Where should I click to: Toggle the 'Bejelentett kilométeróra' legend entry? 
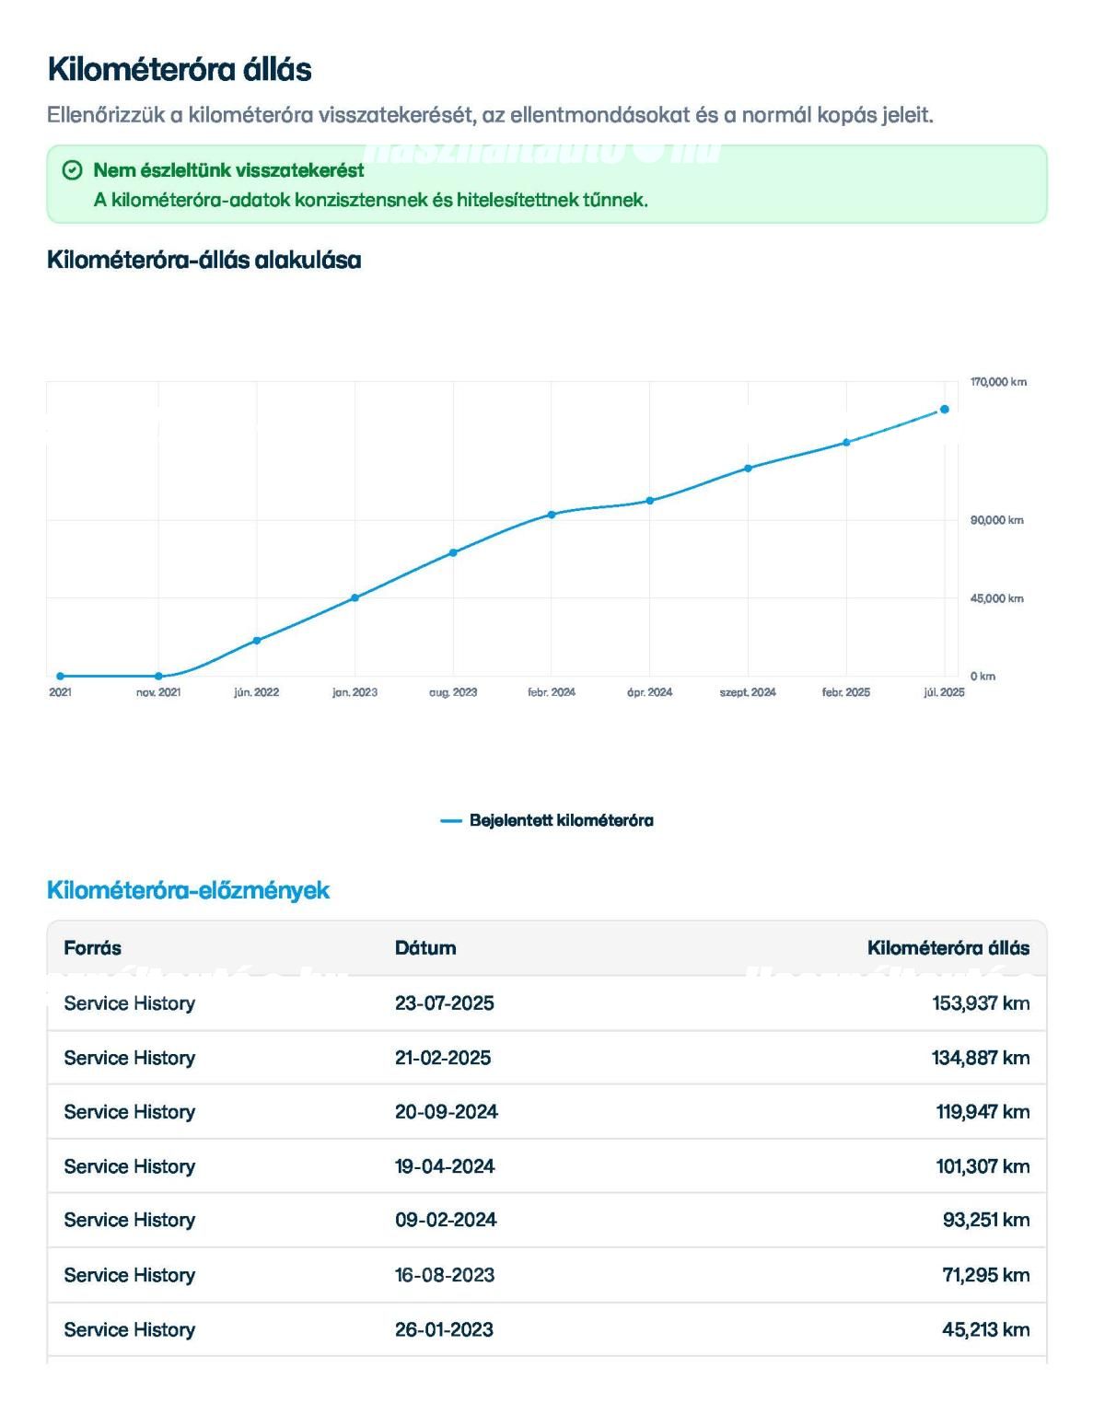547,820
